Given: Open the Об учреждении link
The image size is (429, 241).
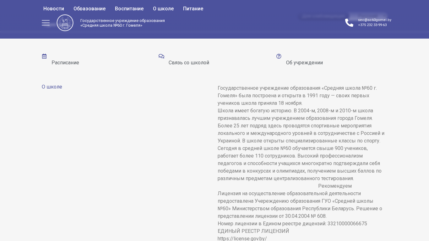Looking at the screenshot, I should click(304, 63).
